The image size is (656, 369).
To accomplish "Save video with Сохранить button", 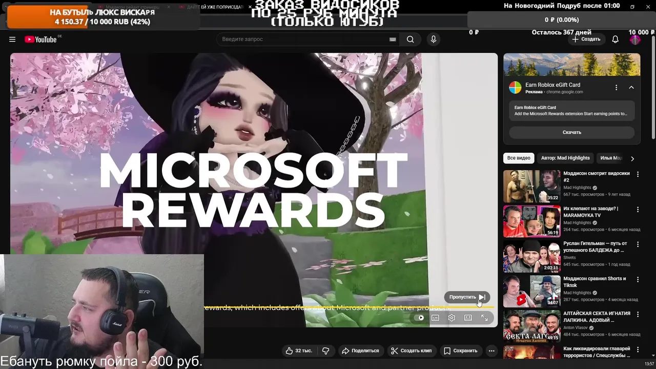I will coord(460,351).
